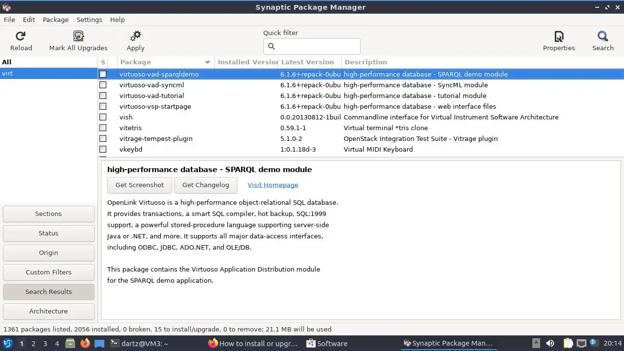The height and width of the screenshot is (351, 624).
Task: Click 'Virtual terminal *tris clone' description
Action: pos(386,128)
